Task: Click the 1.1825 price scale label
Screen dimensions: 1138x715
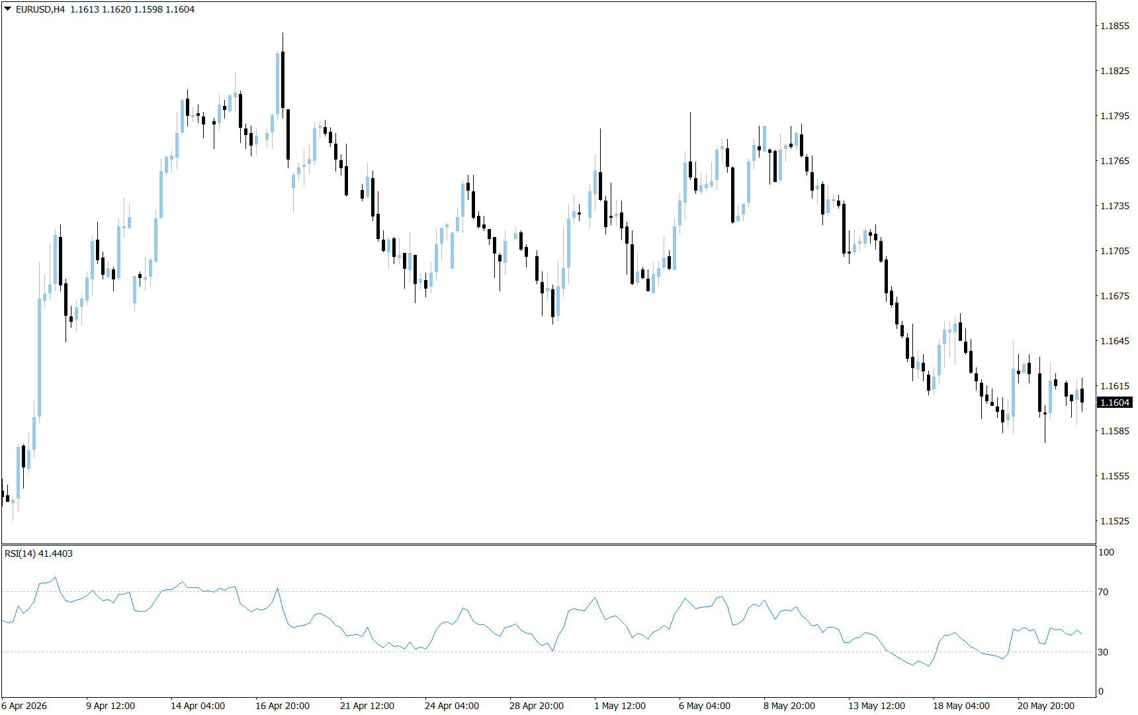Action: [x=1115, y=71]
